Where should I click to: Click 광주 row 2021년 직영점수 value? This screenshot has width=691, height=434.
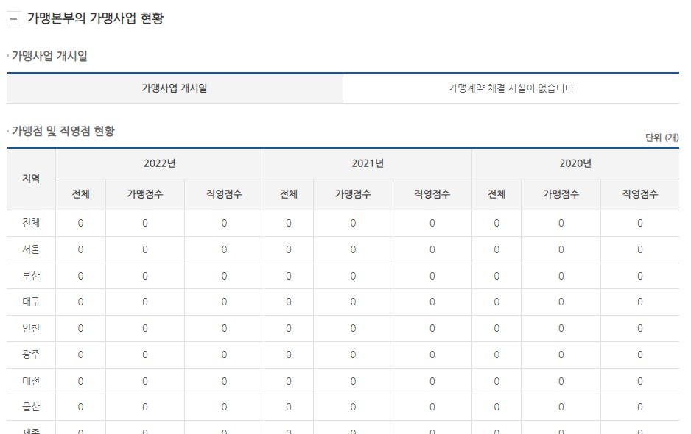(432, 355)
